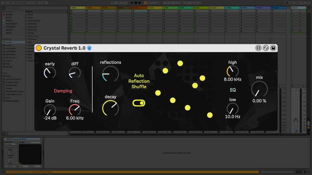Open the 1 Bar quantization dropdown

pyautogui.click(x=44, y=3)
